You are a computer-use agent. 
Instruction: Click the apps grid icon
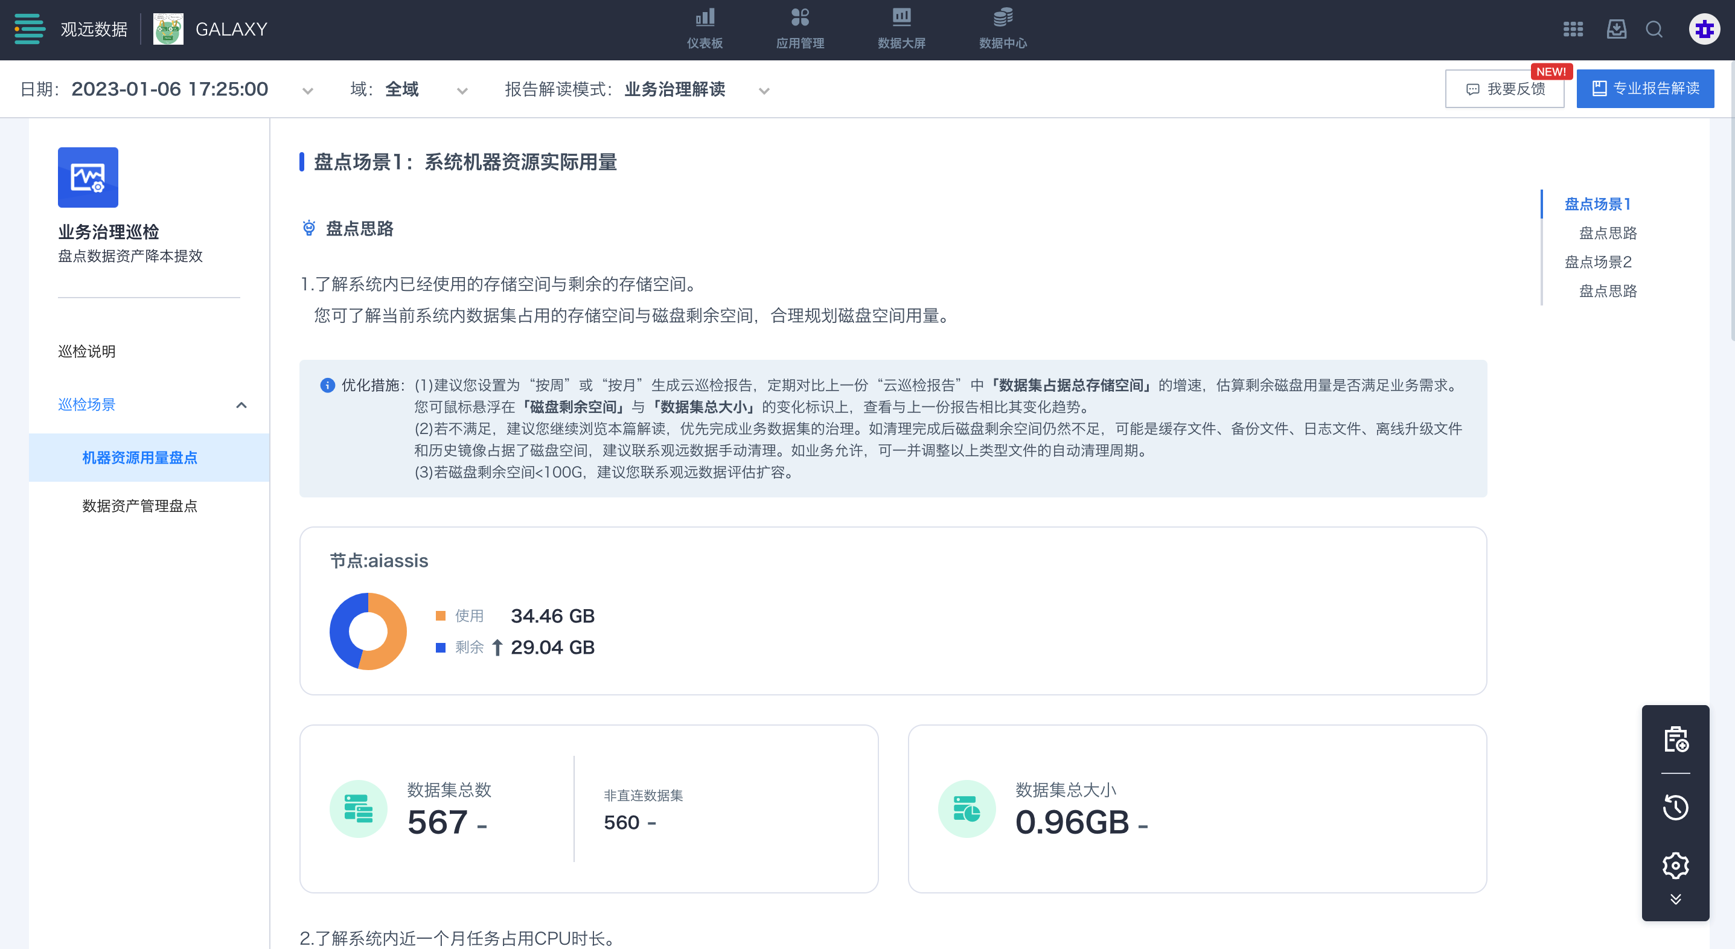pyautogui.click(x=1573, y=29)
